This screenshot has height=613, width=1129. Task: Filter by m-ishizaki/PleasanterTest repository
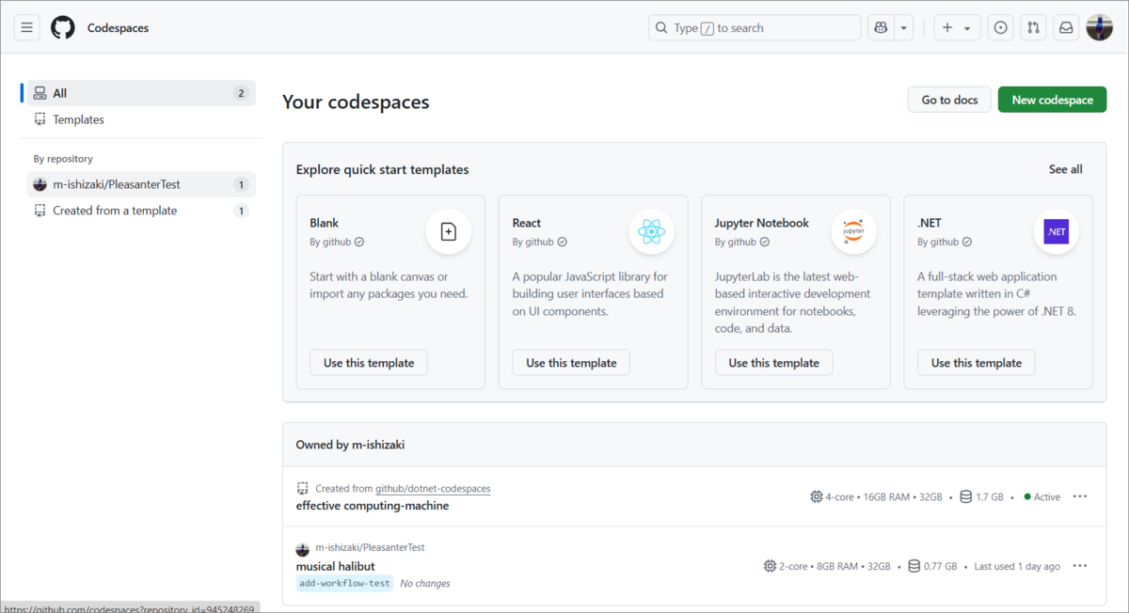point(141,184)
